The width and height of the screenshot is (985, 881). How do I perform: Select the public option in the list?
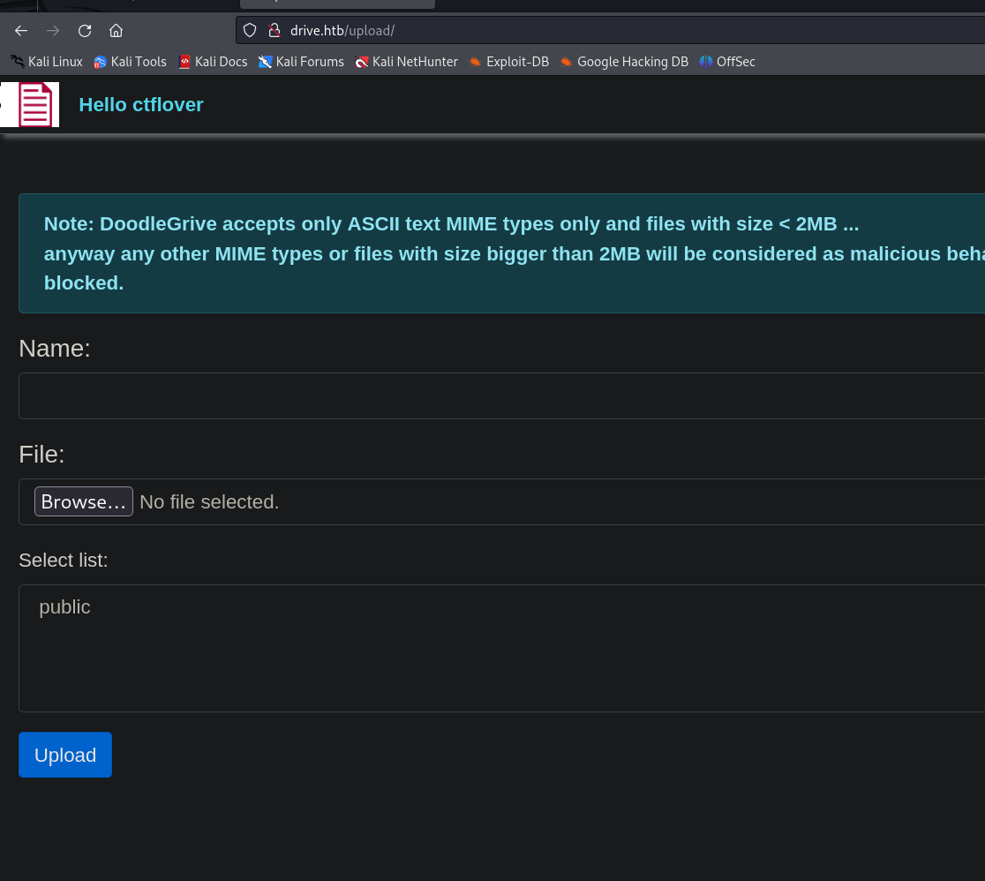coord(65,607)
